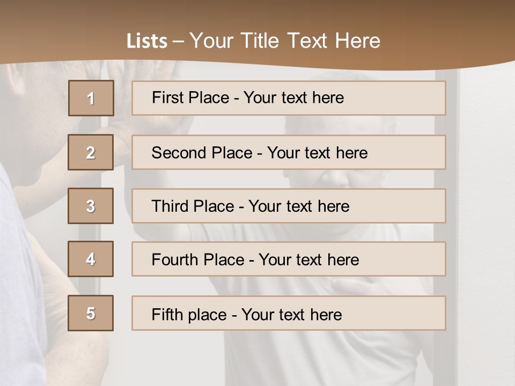The height and width of the screenshot is (386, 515).
Task: Select the First Place text bar
Action: [289, 98]
